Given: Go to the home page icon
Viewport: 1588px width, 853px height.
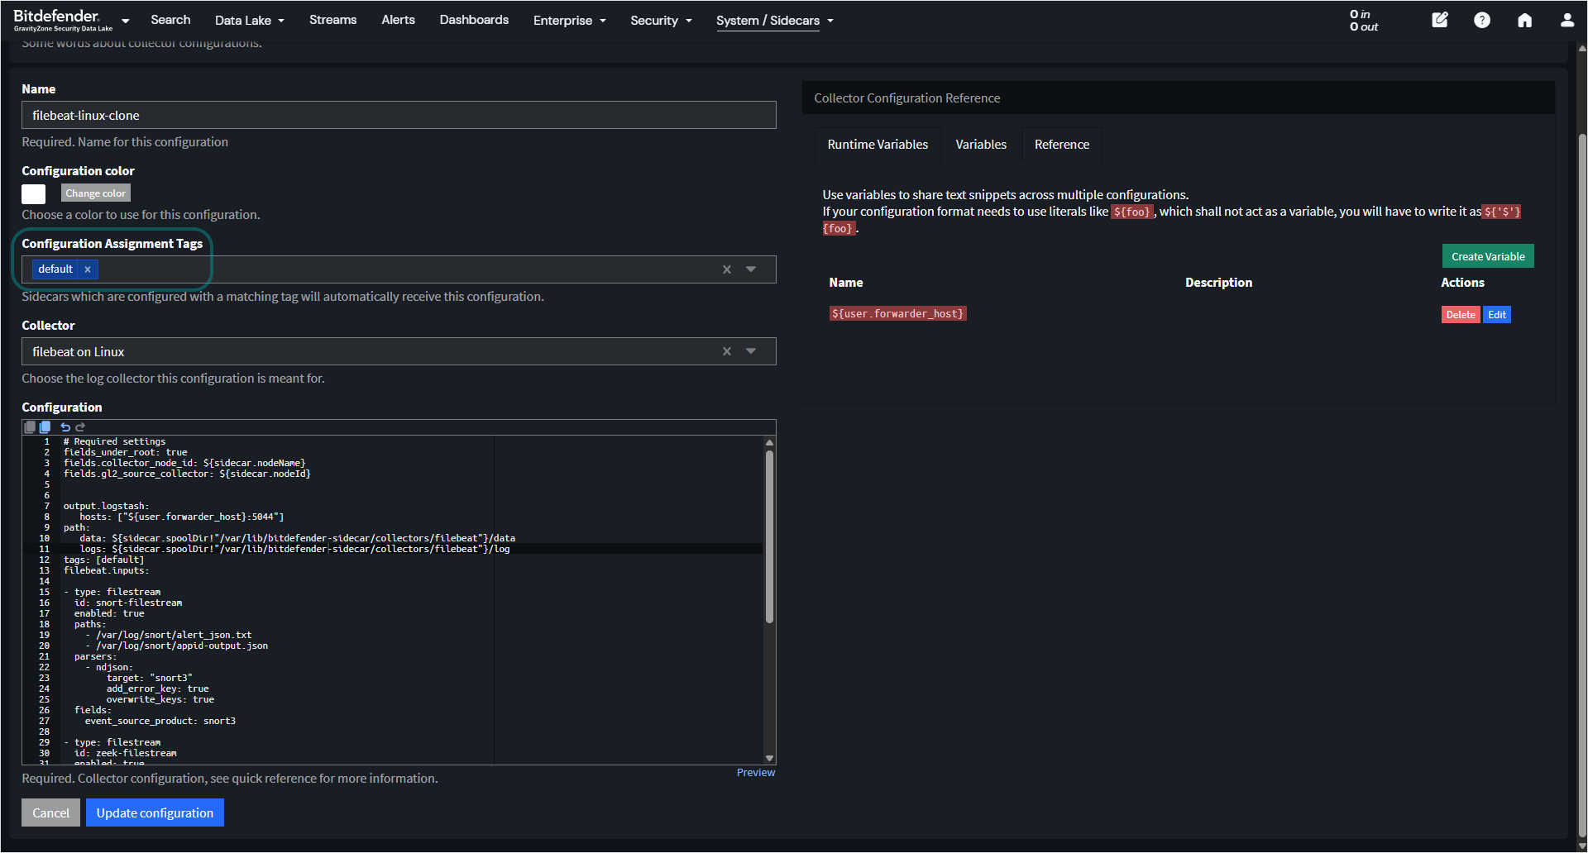Looking at the screenshot, I should pyautogui.click(x=1524, y=20).
